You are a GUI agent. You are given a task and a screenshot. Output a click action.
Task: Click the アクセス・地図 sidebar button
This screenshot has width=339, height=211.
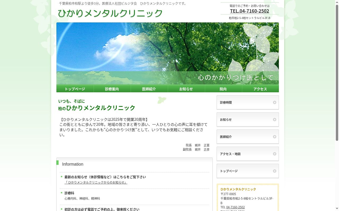point(248,154)
